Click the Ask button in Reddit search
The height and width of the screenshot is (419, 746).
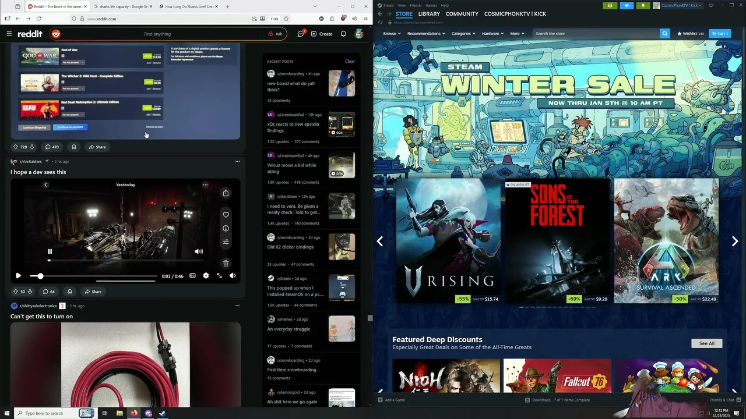point(275,34)
